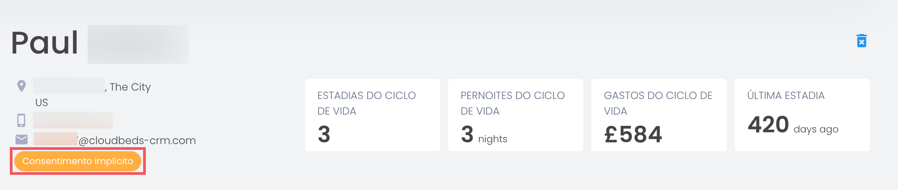Select the Gastos do ciclo de vida title
Image resolution: width=898 pixels, height=190 pixels.
pos(658,103)
